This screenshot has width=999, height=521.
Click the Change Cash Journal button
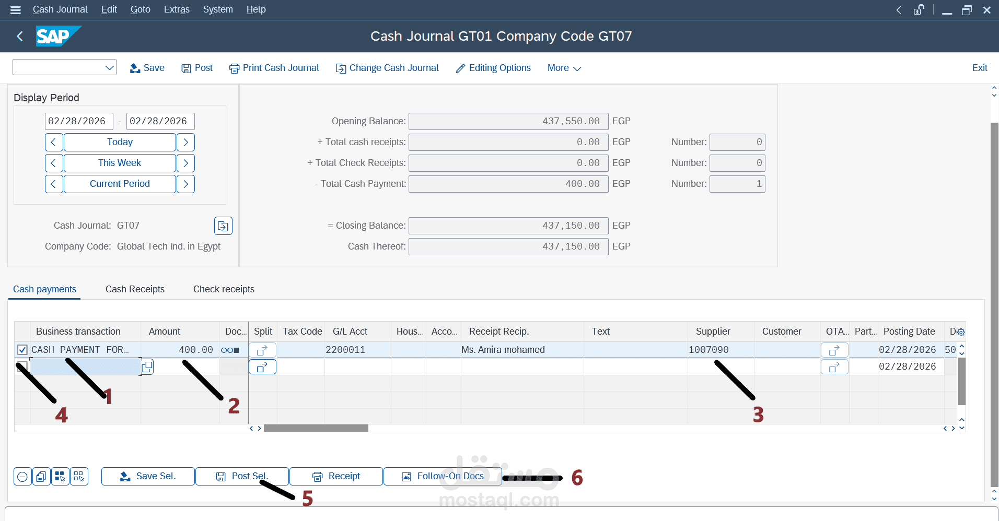point(387,67)
